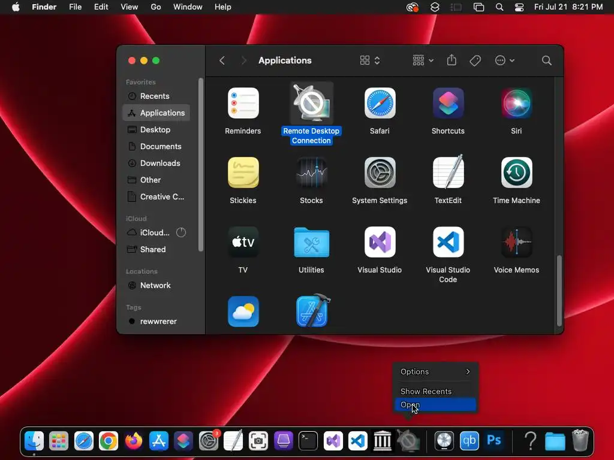614x460 pixels.
Task: Open the ellipsis action menu dropdown
Action: pyautogui.click(x=504, y=60)
